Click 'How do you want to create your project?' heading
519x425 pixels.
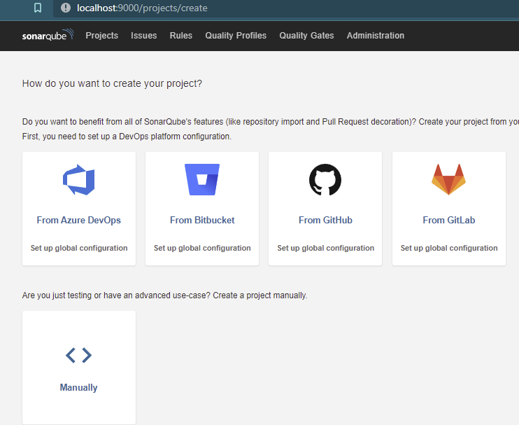click(112, 83)
